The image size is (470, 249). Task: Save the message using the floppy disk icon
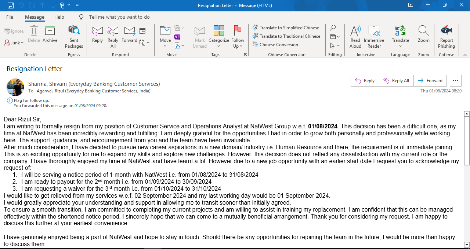[11, 5]
